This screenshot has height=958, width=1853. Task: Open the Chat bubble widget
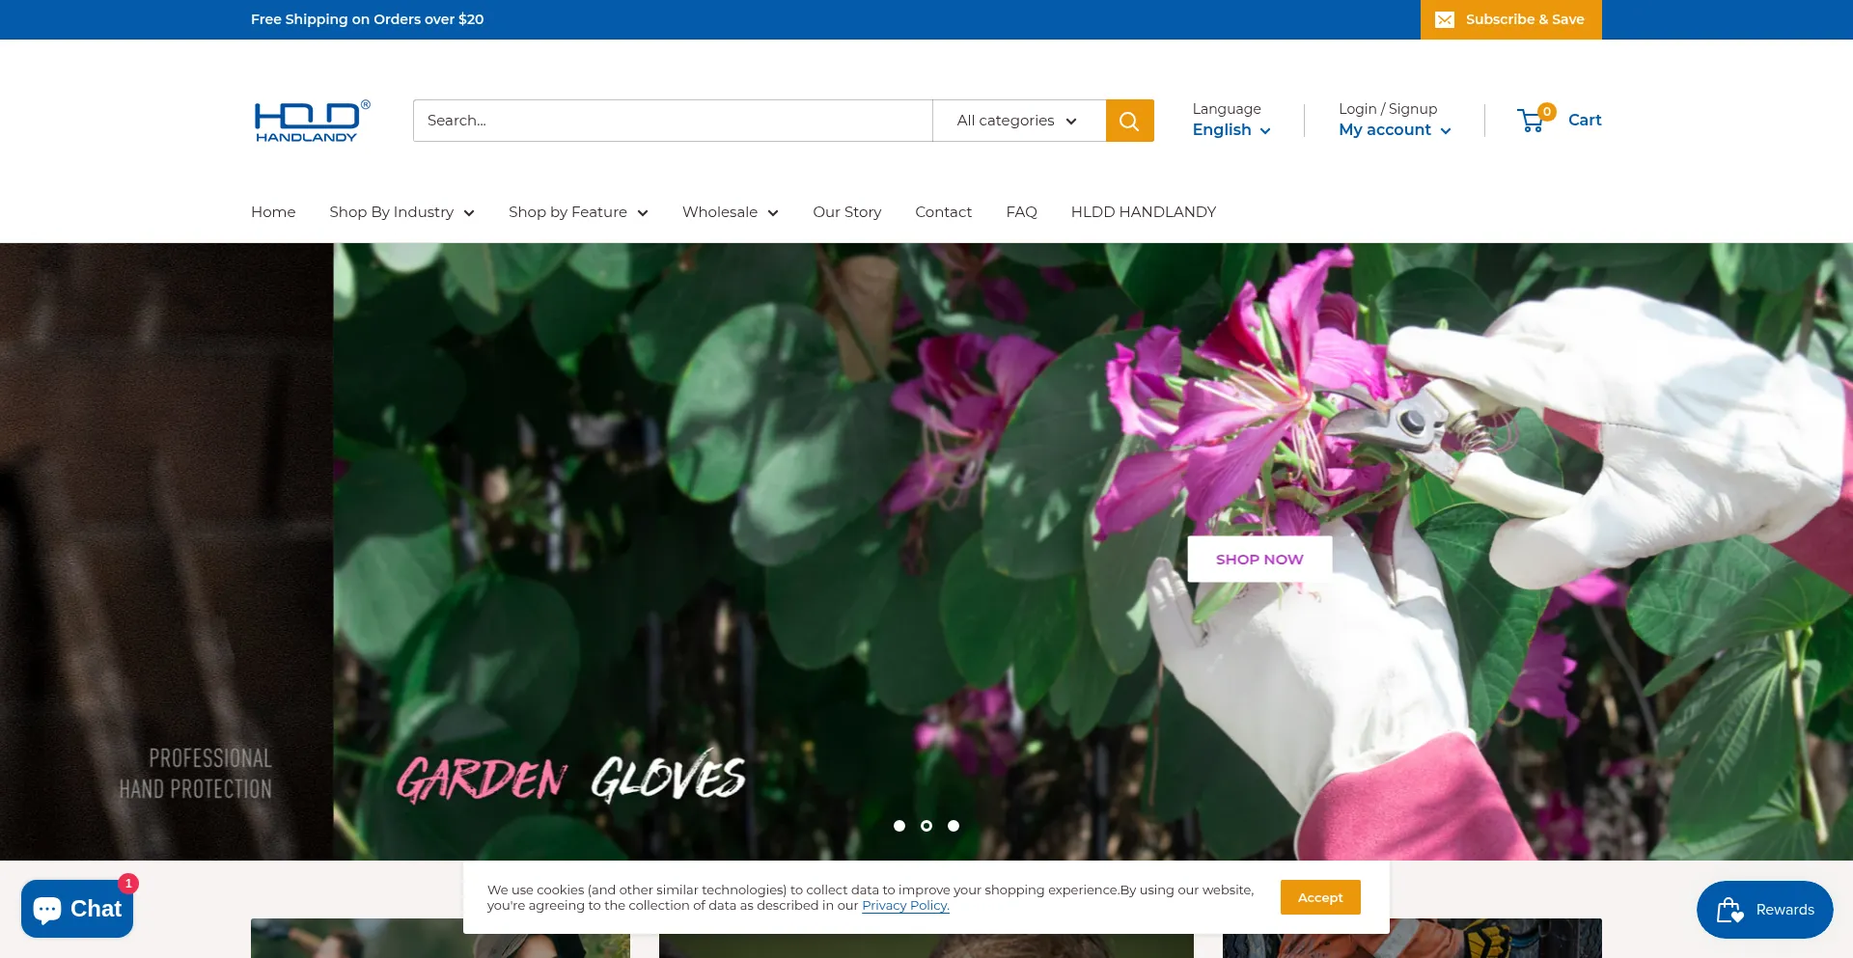click(77, 909)
